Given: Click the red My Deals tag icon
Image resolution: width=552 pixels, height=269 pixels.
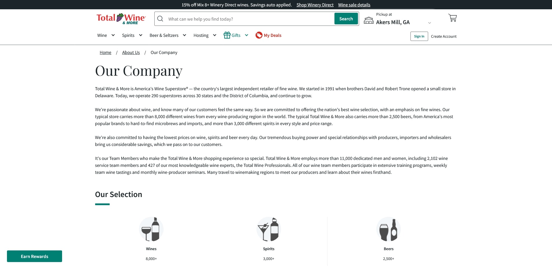Looking at the screenshot, I should click(x=259, y=35).
